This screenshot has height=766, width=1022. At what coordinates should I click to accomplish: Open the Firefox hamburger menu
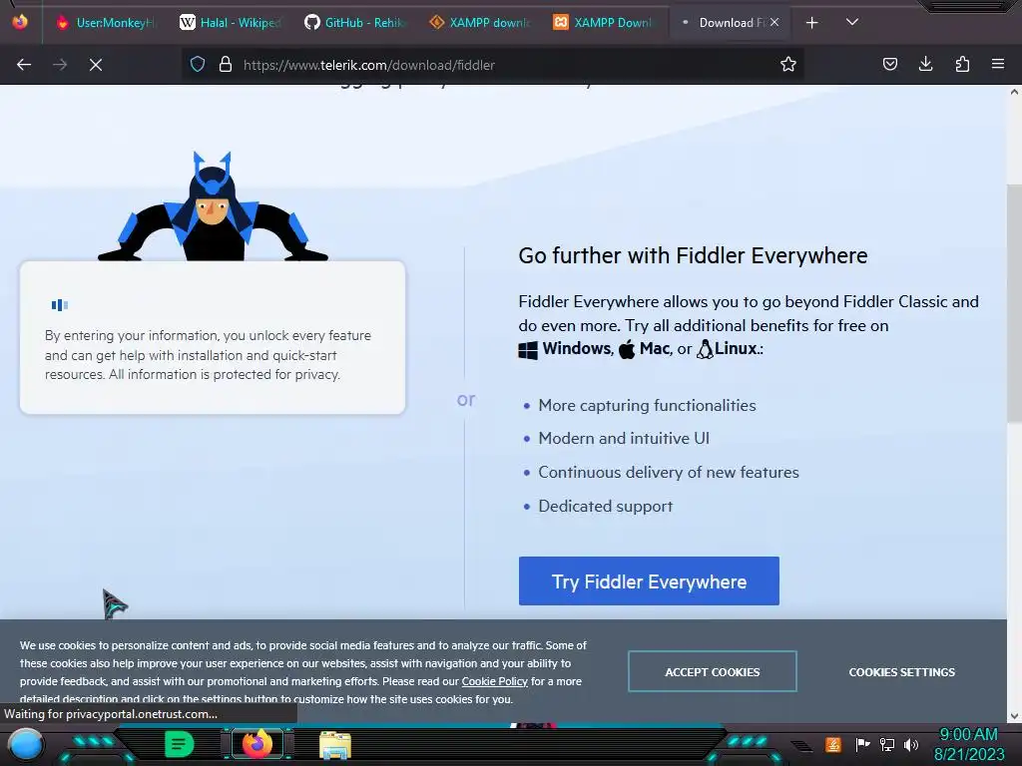pos(998,64)
